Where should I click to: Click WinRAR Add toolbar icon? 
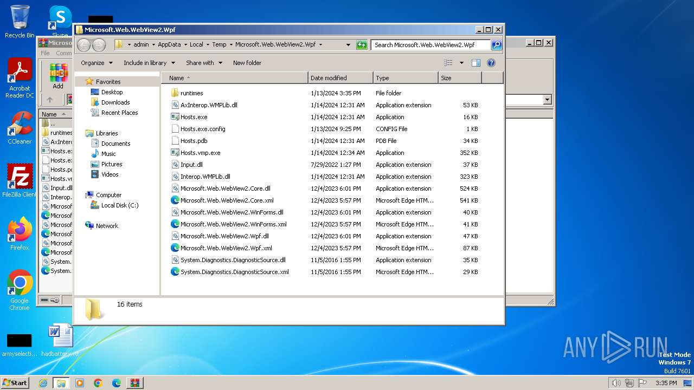coord(58,76)
